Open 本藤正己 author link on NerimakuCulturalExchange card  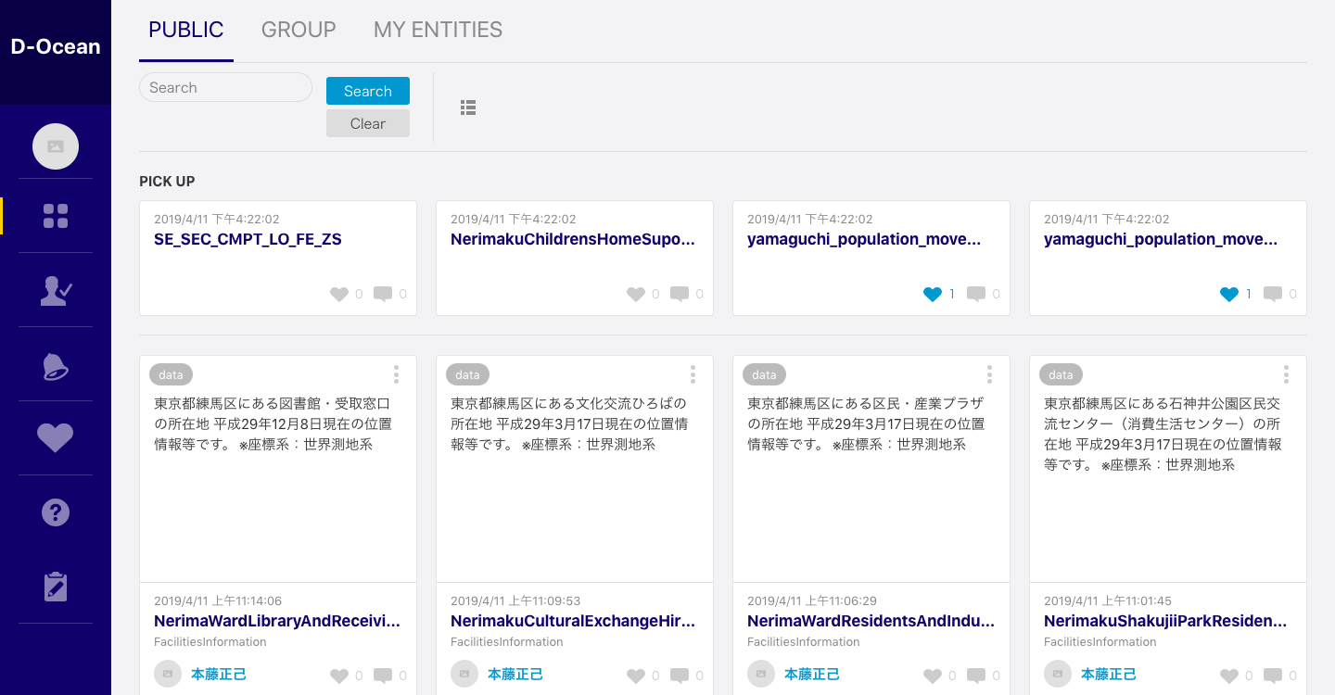pyautogui.click(x=515, y=675)
